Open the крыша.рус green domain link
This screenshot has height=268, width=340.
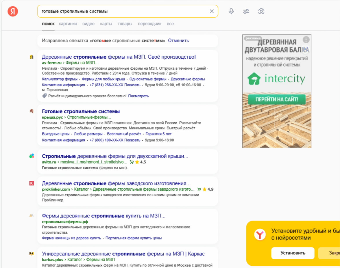[52, 117]
